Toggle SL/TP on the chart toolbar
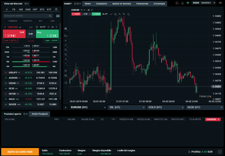The width and height of the screenshot is (225, 156). (105, 14)
